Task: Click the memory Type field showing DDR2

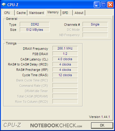Action: click(x=34, y=24)
